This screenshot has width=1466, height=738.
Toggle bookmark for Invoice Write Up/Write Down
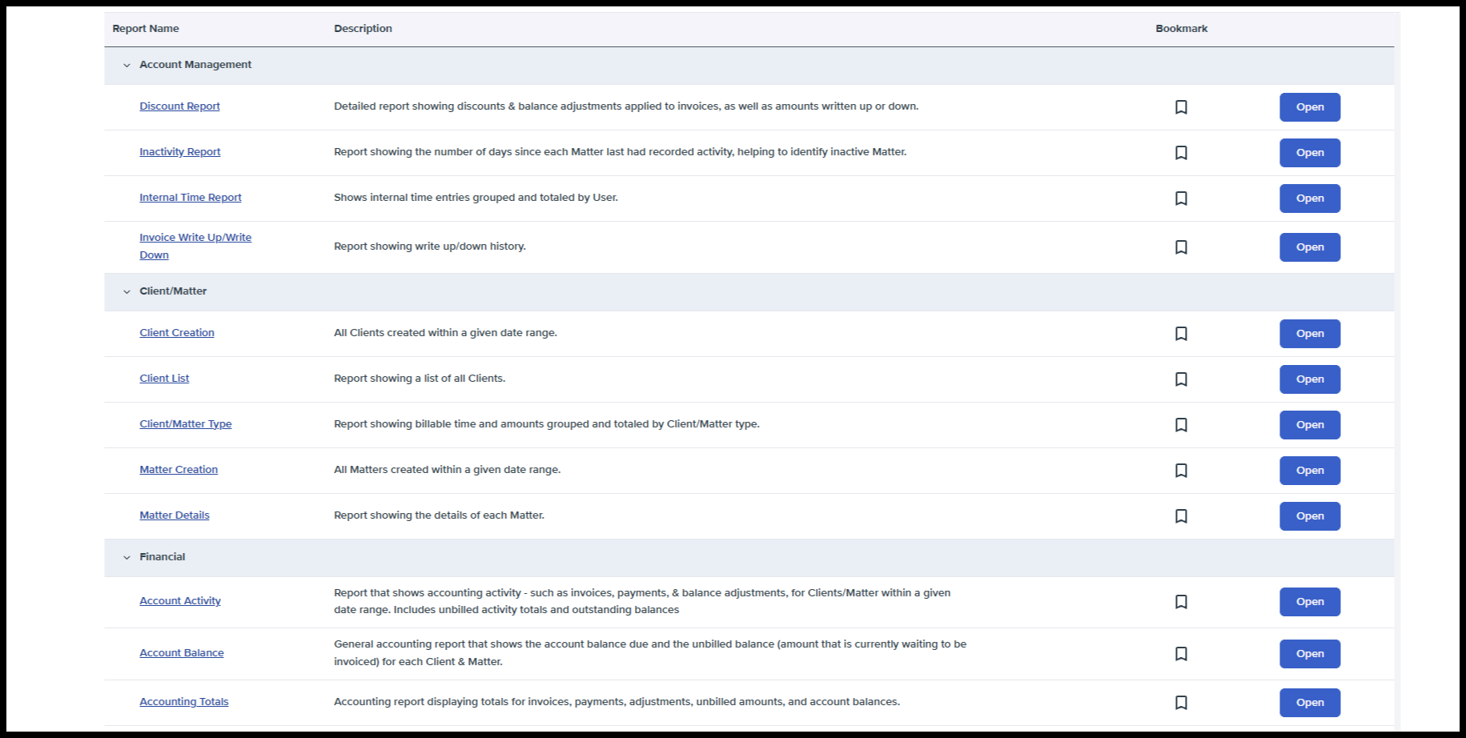click(x=1181, y=247)
